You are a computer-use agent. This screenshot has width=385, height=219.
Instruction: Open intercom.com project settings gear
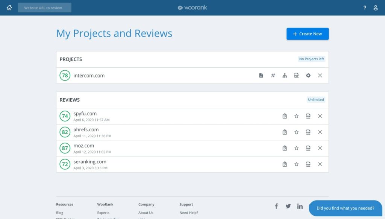(x=308, y=76)
